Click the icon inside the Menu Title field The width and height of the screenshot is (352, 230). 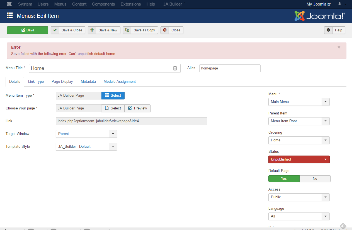tap(175, 68)
